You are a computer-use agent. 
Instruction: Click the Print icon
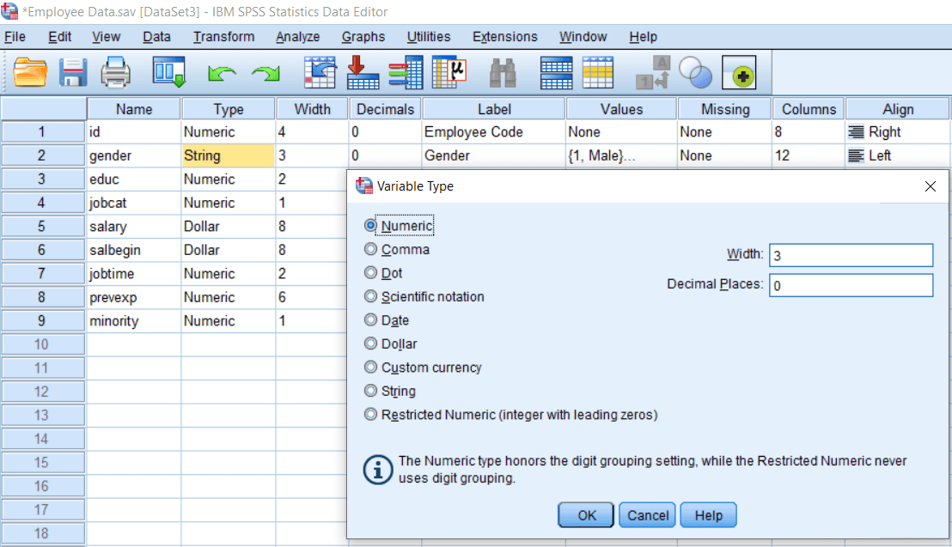(115, 72)
